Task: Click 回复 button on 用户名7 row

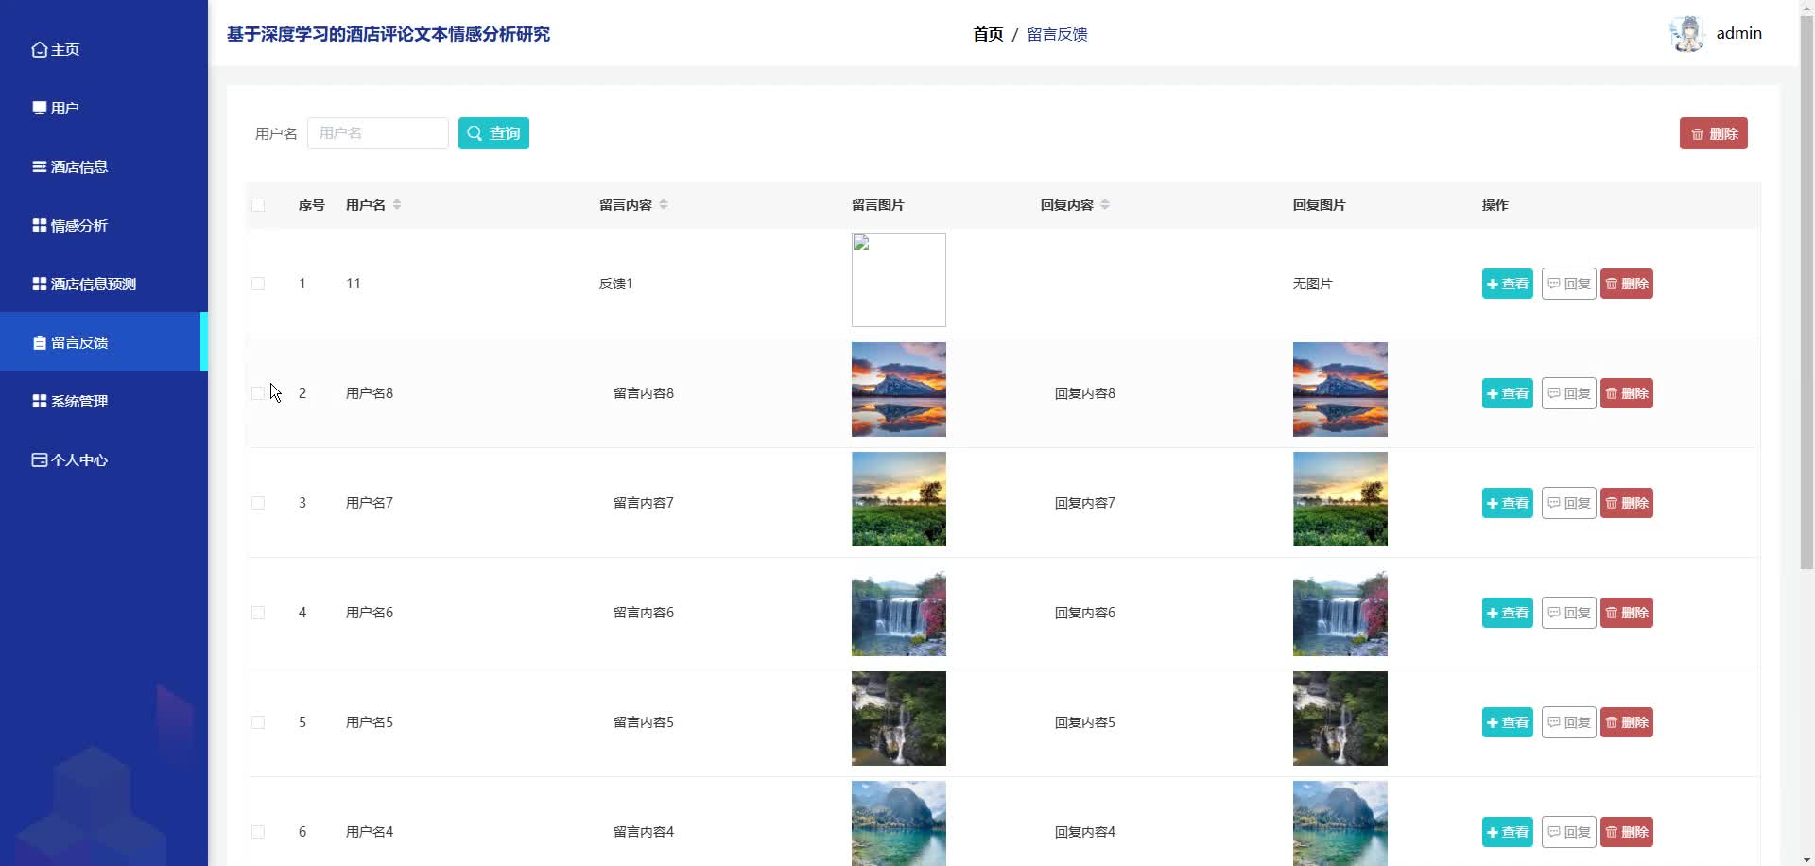Action: (x=1568, y=502)
